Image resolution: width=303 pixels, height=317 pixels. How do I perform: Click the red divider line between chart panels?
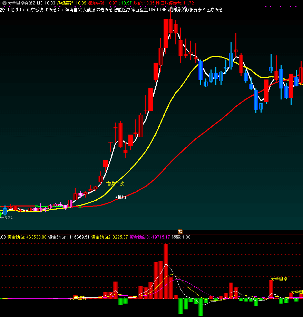tap(104, 234)
